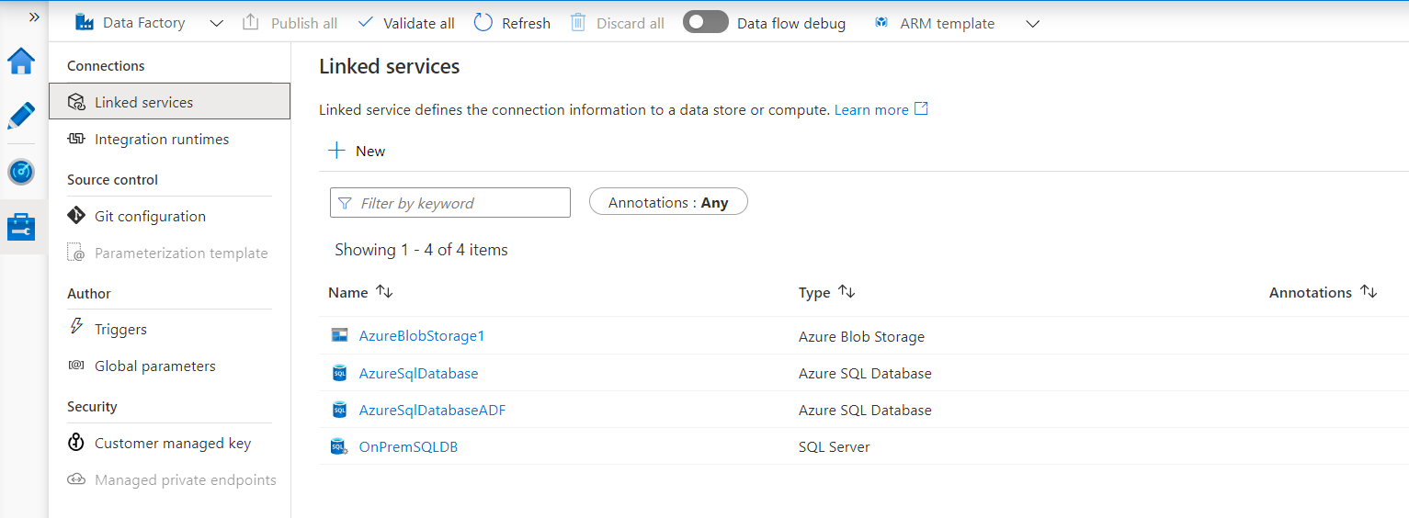
Task: Open the Home hub icon in sidebar
Action: click(21, 62)
